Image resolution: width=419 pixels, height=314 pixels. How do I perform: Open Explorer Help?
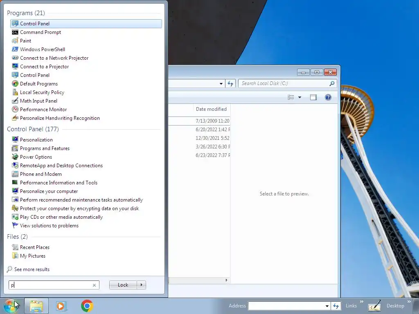click(x=328, y=97)
